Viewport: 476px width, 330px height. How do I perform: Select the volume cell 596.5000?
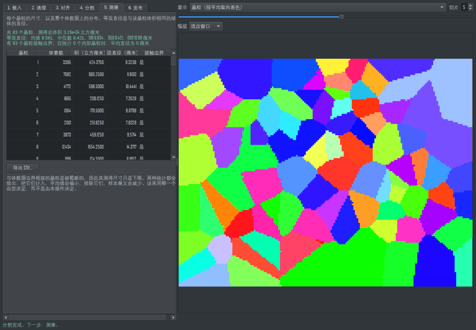tap(89, 86)
